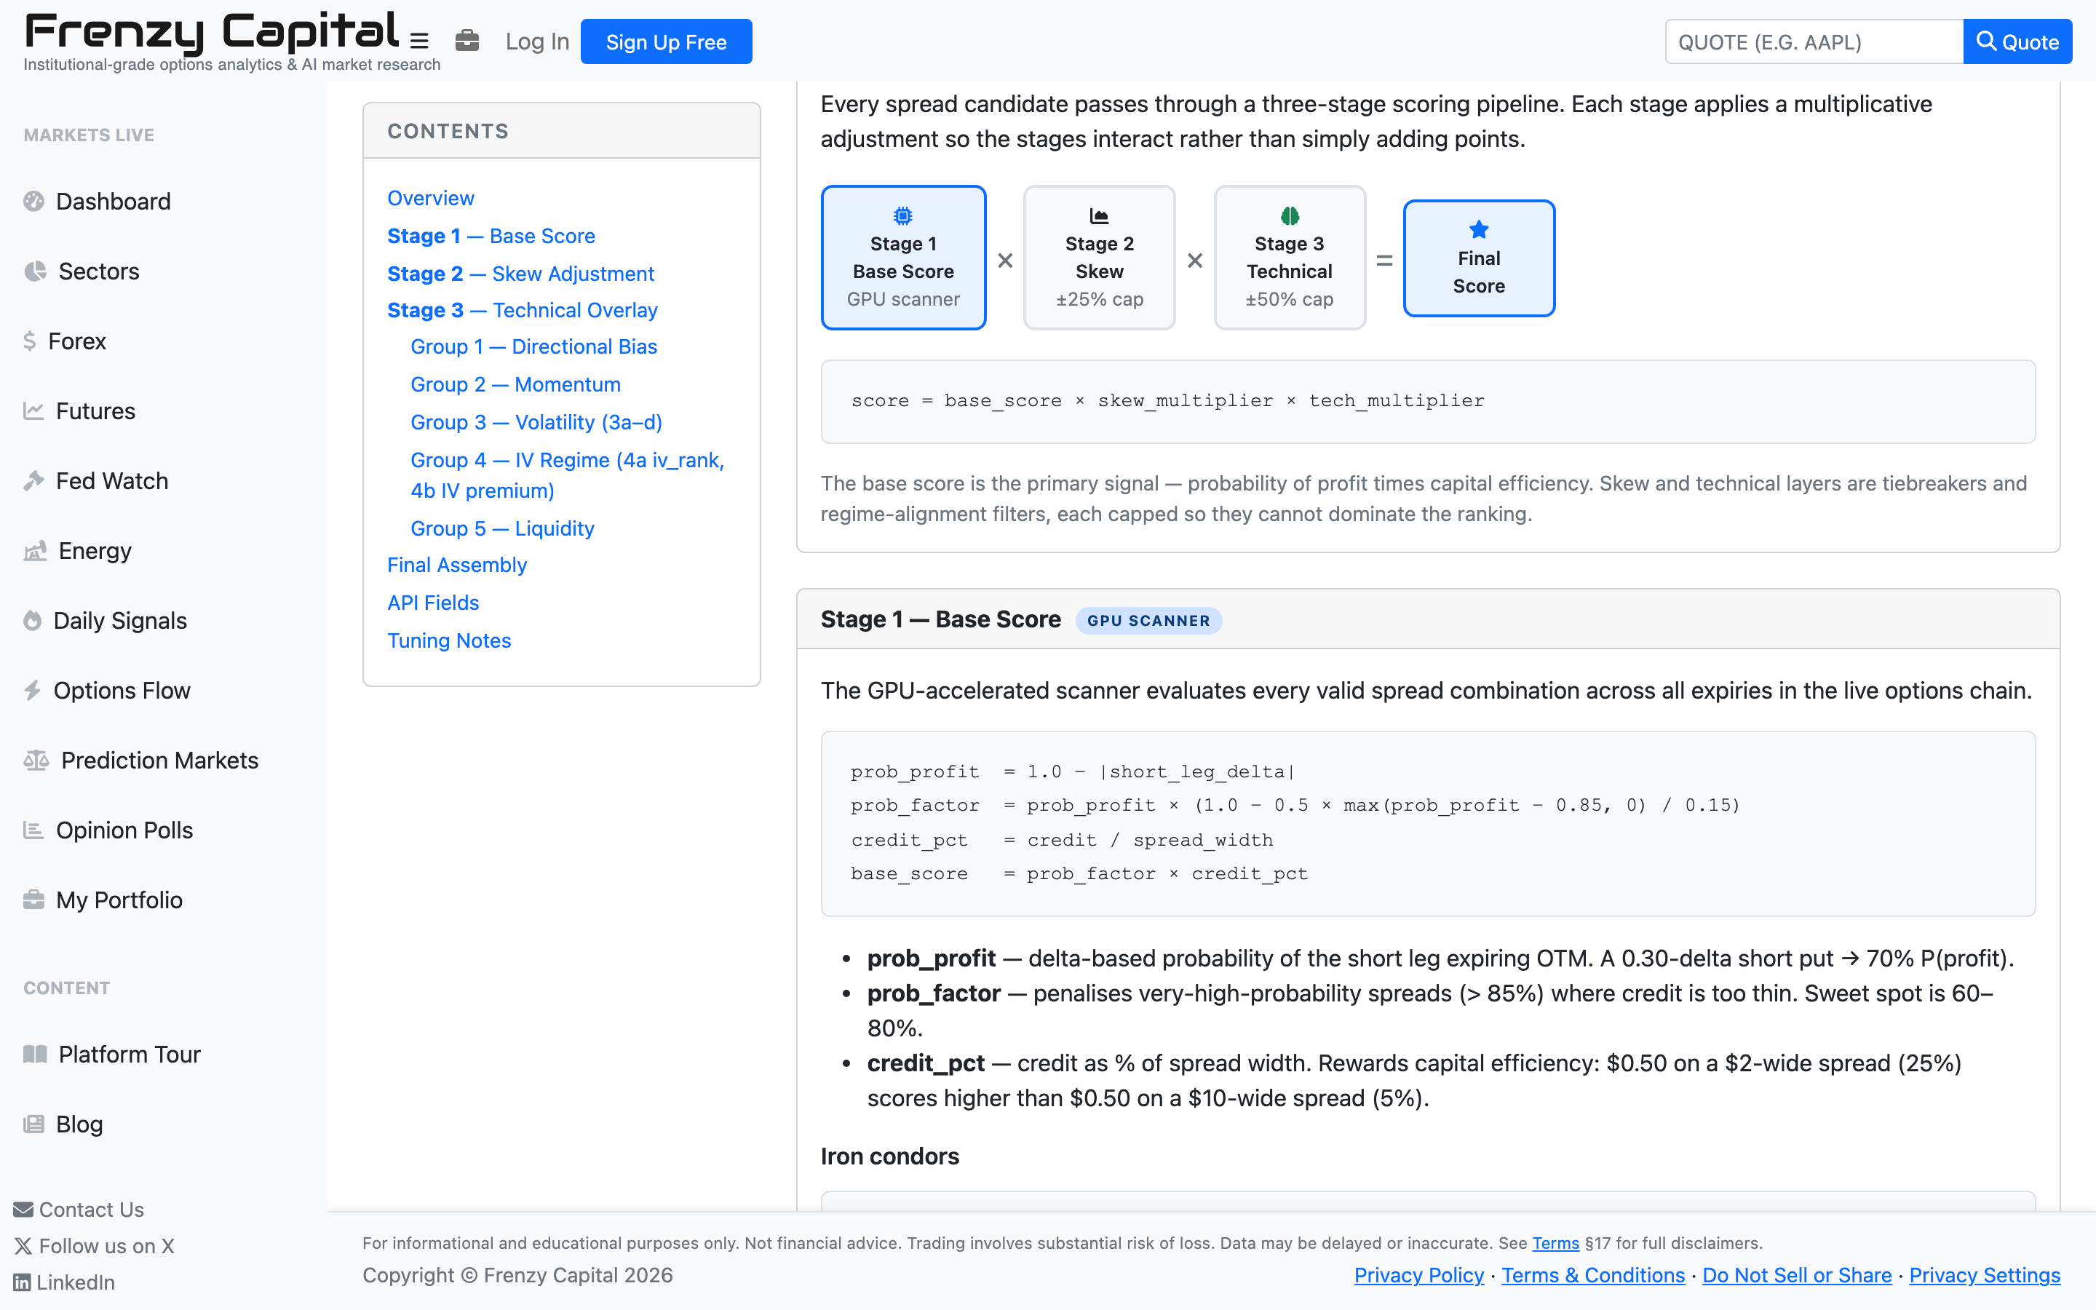
Task: Click the X logo icon
Action: coord(23,1246)
